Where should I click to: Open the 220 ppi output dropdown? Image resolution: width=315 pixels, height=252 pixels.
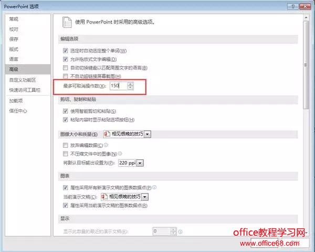point(140,163)
